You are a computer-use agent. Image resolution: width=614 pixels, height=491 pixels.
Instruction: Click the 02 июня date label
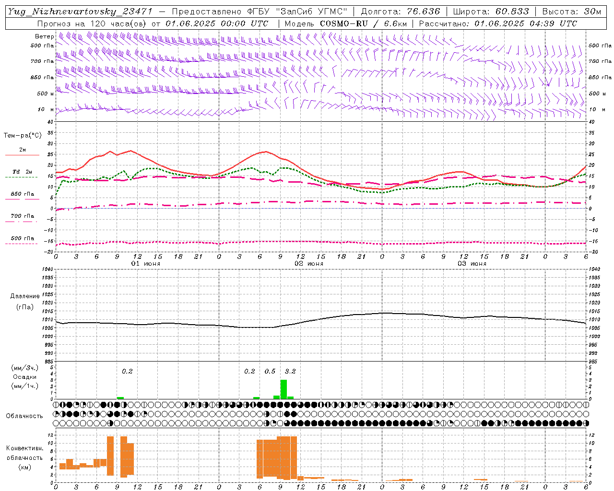(x=309, y=264)
